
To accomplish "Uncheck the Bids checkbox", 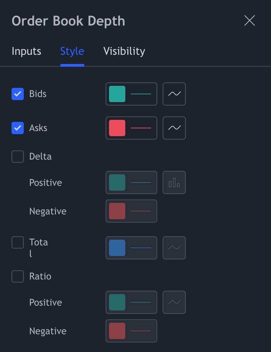I will click(18, 94).
